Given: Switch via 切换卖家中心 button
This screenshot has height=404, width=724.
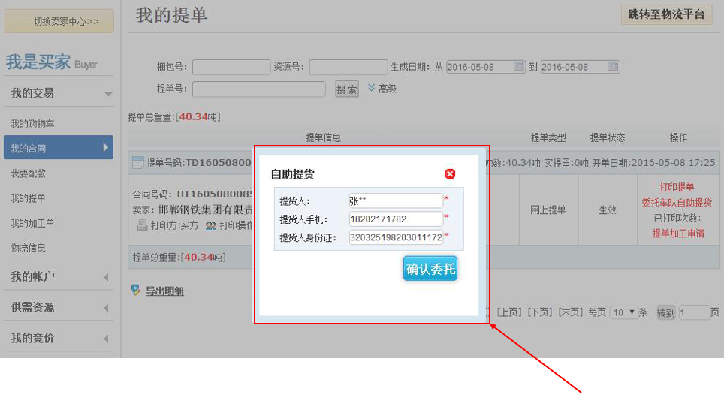Looking at the screenshot, I should coord(59,21).
